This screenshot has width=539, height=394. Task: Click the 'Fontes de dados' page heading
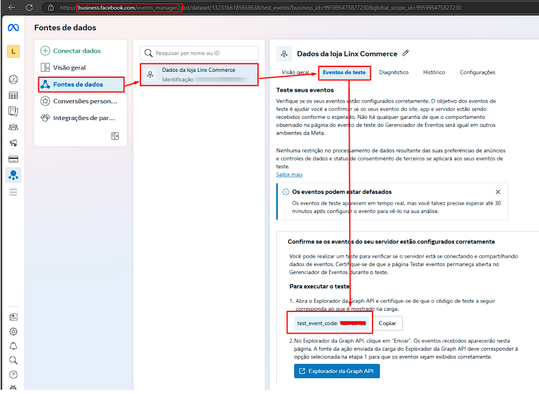click(x=65, y=28)
